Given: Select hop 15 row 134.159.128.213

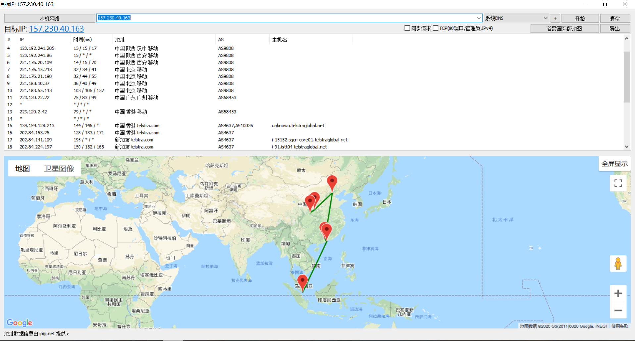Looking at the screenshot, I should click(x=37, y=126).
